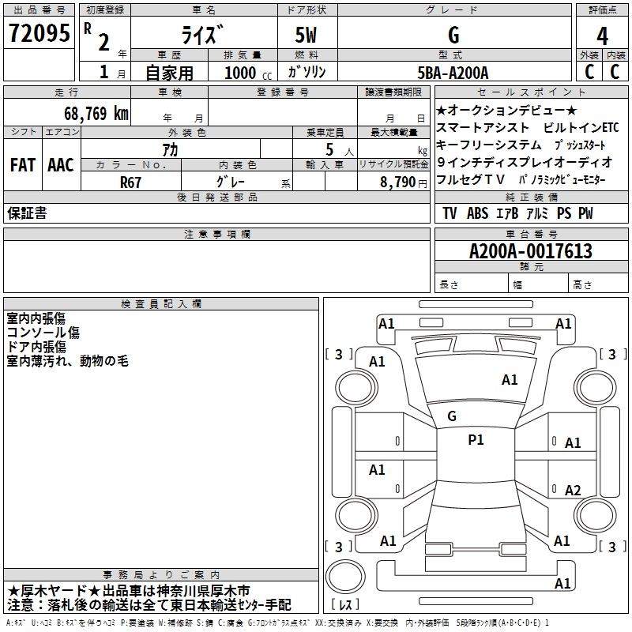The width and height of the screenshot is (632, 632).
Task: Click the interior color グレー
Action: click(230, 182)
